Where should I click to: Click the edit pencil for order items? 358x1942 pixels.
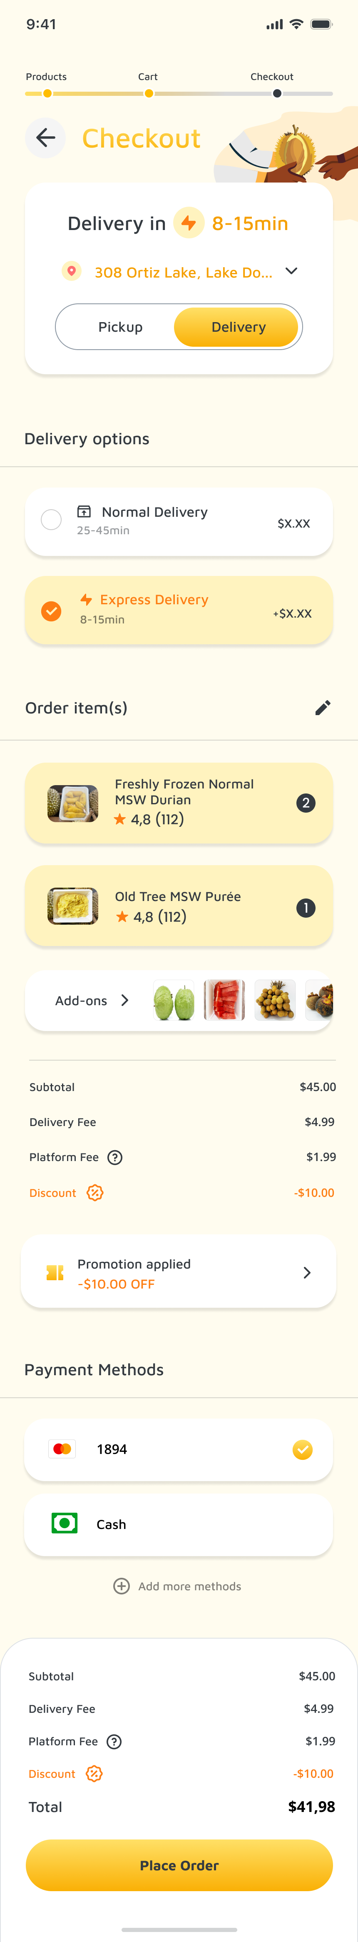(x=323, y=707)
